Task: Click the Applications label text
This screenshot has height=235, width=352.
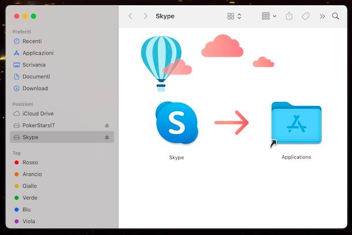Action: pos(296,157)
